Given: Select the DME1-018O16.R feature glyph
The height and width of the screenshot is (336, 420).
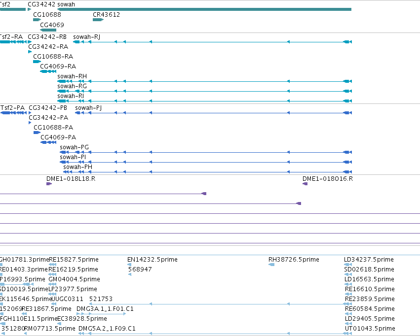Looking at the screenshot, I should click(x=305, y=184).
